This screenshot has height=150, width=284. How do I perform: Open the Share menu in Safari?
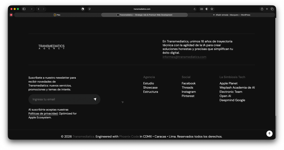(x=262, y=9)
